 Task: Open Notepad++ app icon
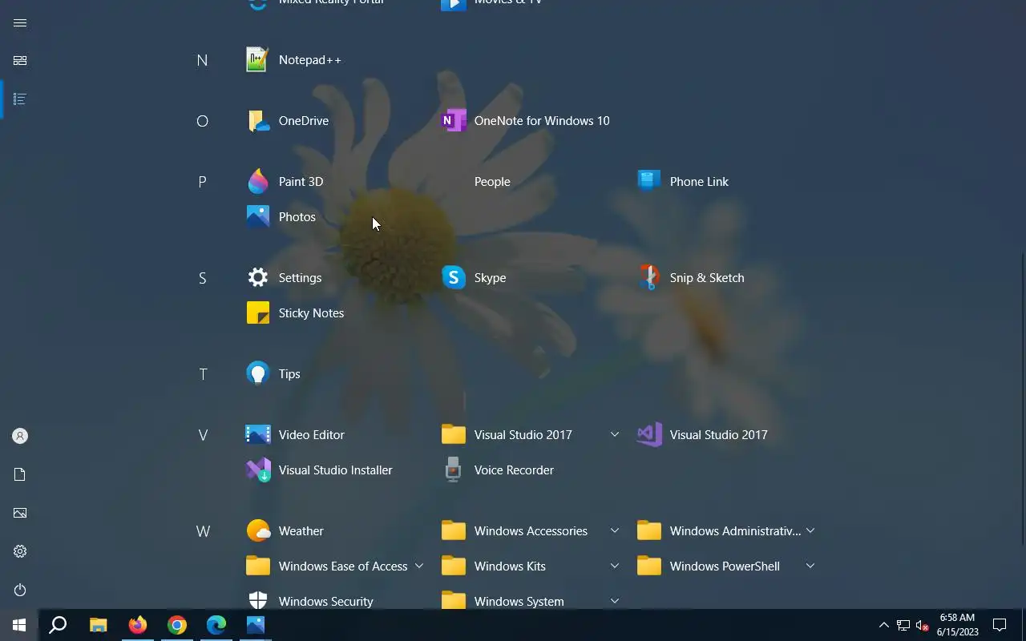257,60
